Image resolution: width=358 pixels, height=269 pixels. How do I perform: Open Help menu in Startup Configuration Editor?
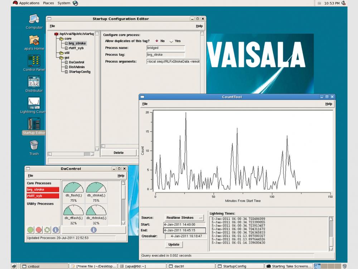click(199, 26)
